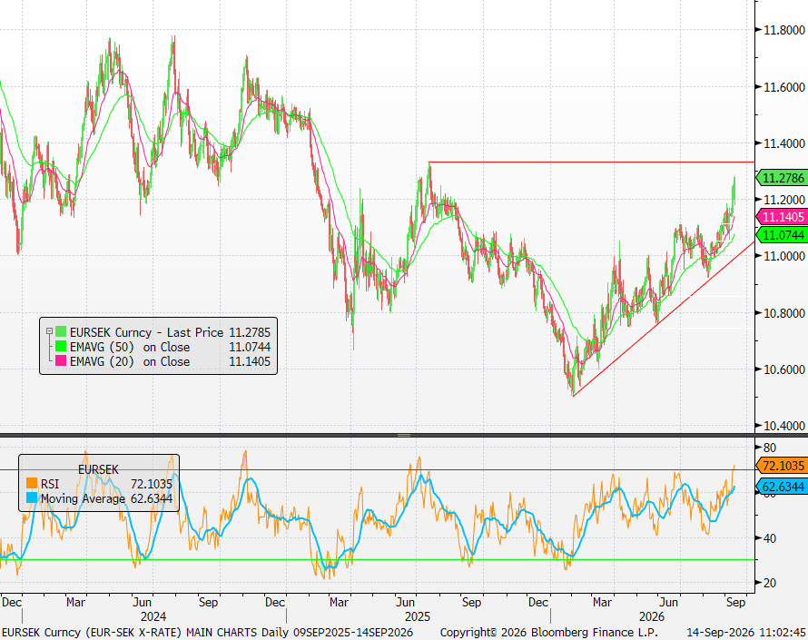
Task: Click the 2026 year label on time axis
Action: point(652,616)
